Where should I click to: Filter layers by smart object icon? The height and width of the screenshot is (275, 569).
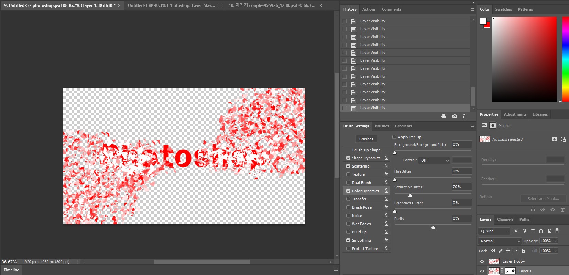[x=549, y=231]
